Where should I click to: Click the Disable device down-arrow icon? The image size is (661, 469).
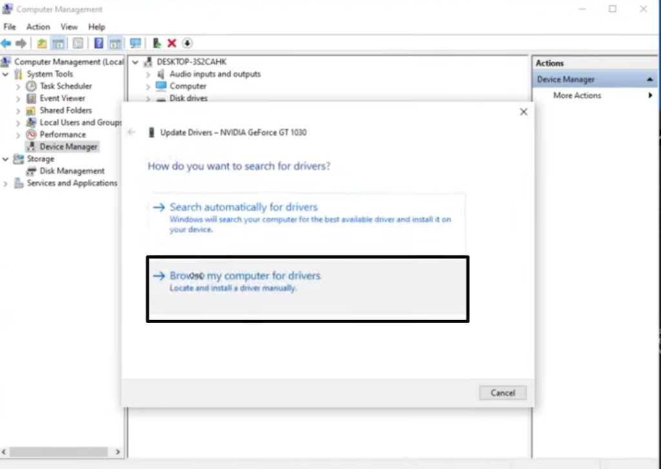pos(187,43)
